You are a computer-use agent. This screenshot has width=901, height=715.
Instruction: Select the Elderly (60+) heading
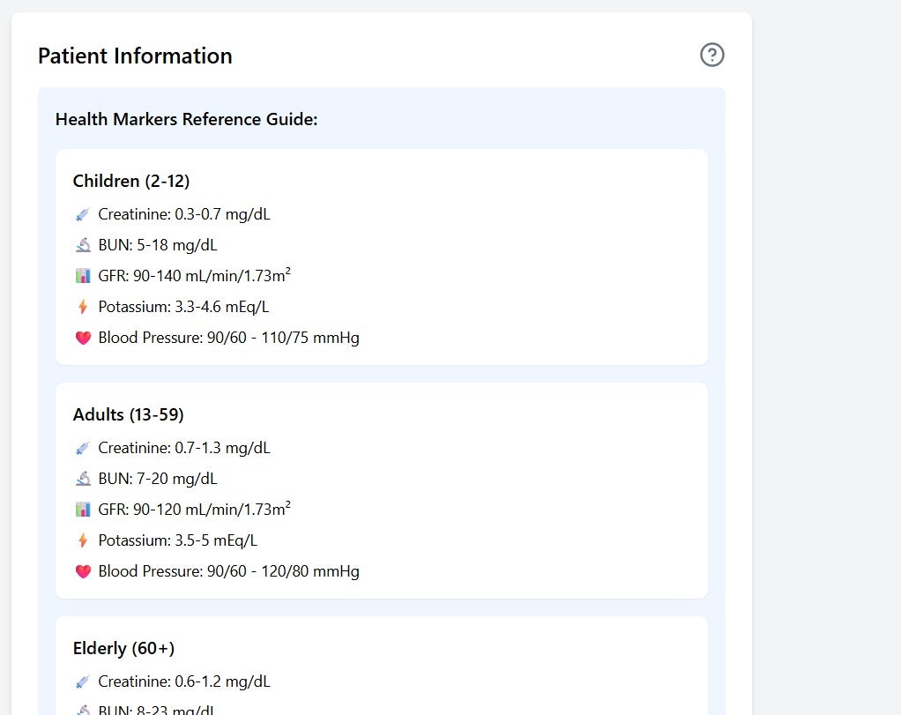tap(123, 648)
